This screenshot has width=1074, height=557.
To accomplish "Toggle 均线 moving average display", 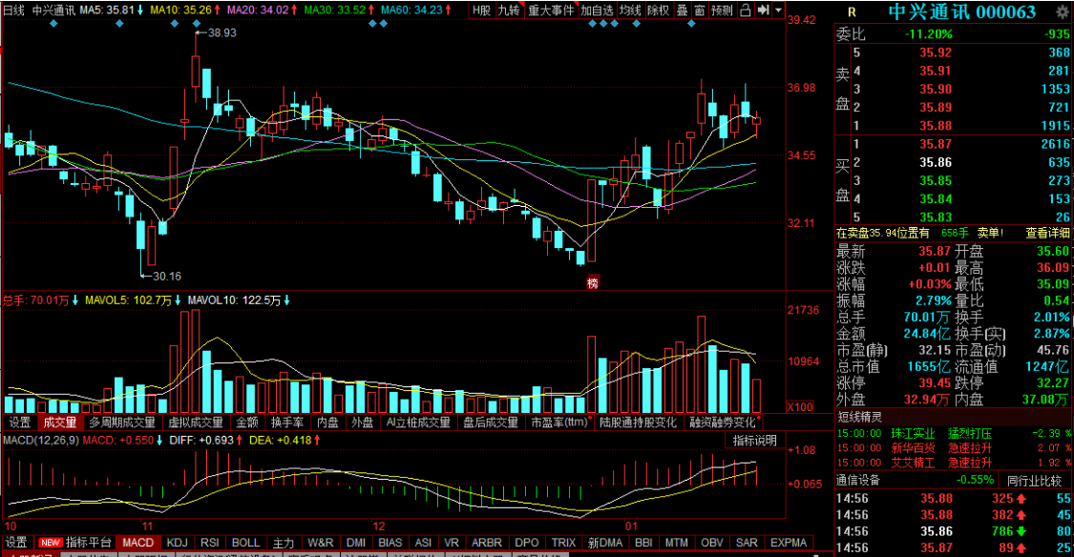I will (630, 10).
